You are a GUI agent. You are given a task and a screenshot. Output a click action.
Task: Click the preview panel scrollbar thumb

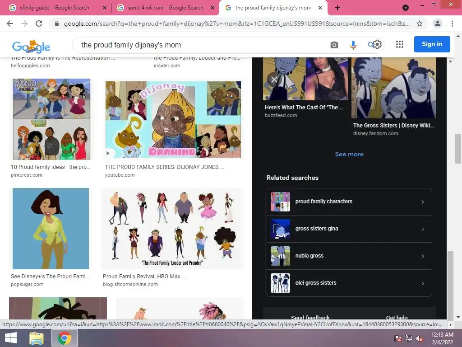coord(450,285)
